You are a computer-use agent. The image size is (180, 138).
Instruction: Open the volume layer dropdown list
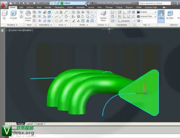[86, 3]
